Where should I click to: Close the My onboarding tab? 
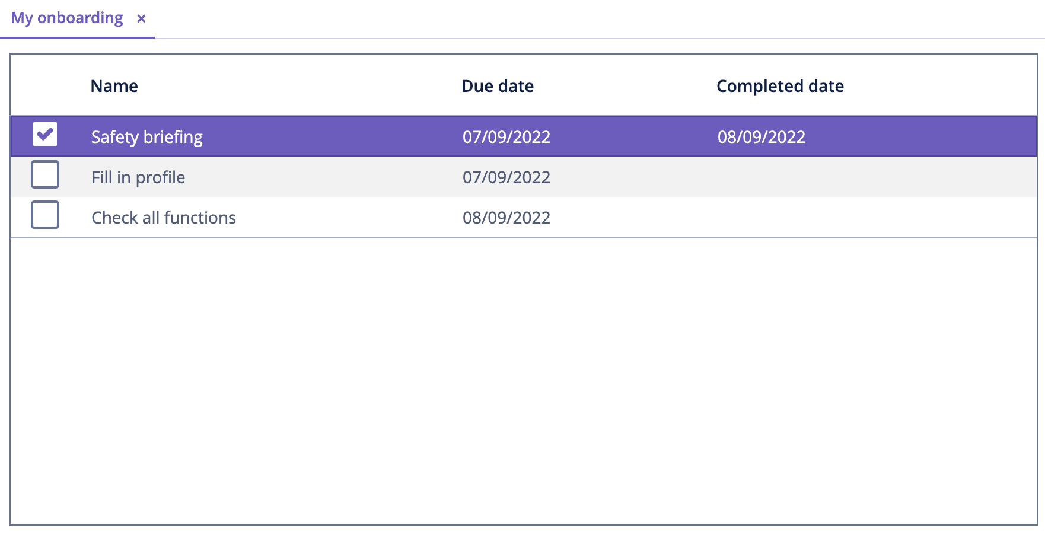[x=141, y=19]
